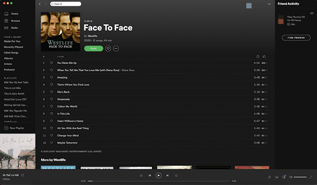Open the lyrics microphone icon
Screen dimensions: 317x185
[269, 177]
